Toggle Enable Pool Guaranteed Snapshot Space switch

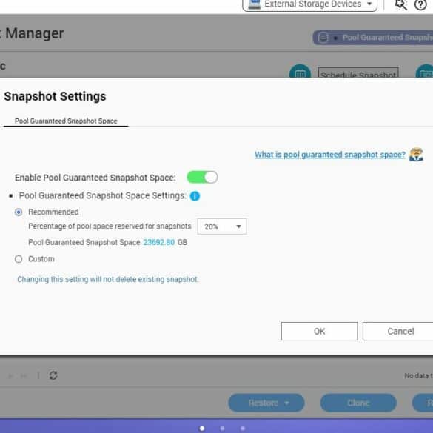pyautogui.click(x=202, y=178)
